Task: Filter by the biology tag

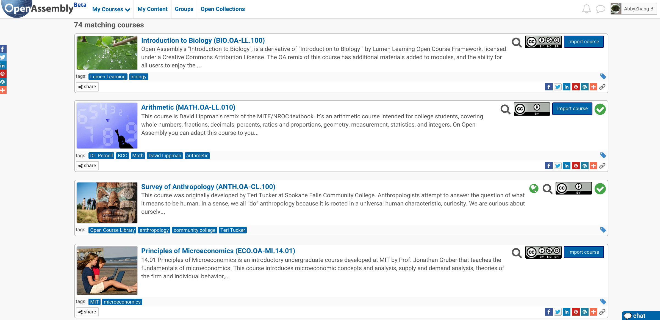Action: (x=138, y=77)
